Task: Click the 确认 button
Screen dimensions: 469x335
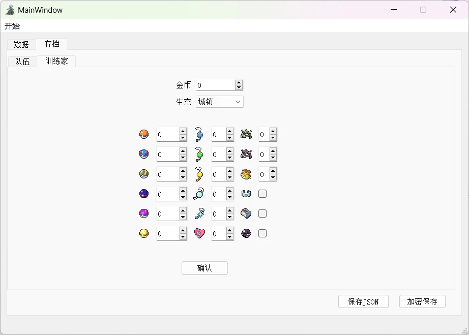Action: (x=204, y=268)
